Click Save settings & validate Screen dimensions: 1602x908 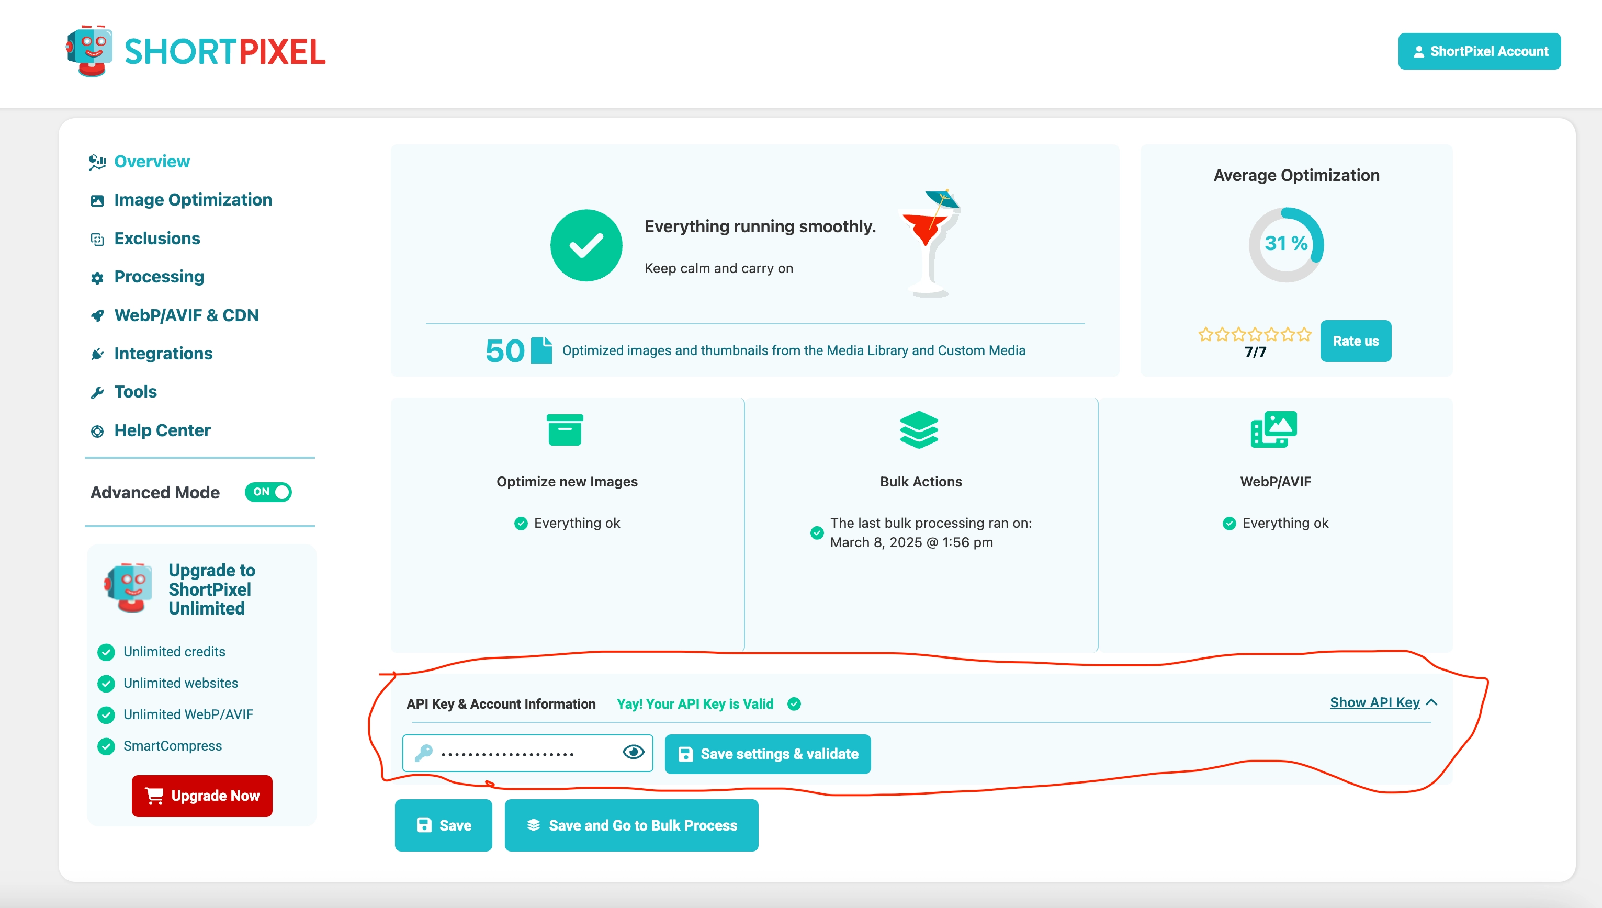click(x=768, y=754)
